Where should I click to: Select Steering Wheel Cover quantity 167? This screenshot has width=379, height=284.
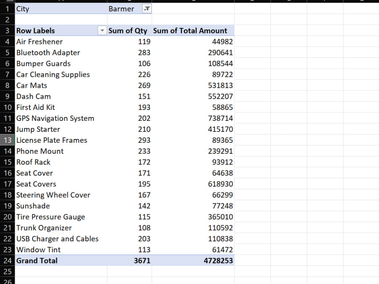point(130,195)
